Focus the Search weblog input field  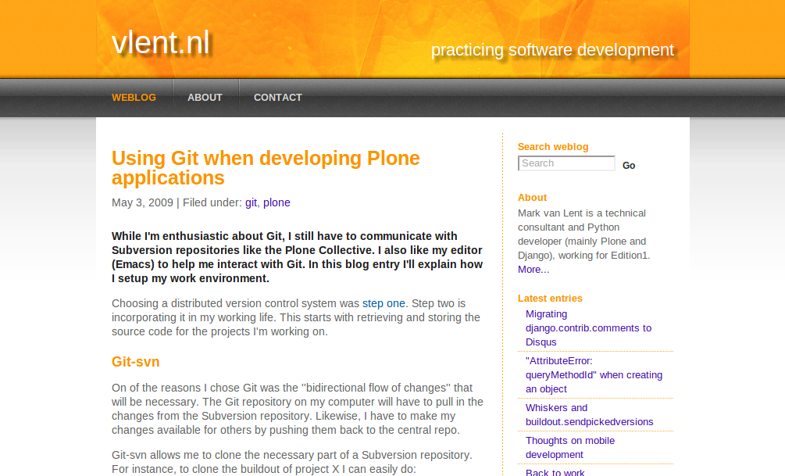tap(566, 163)
